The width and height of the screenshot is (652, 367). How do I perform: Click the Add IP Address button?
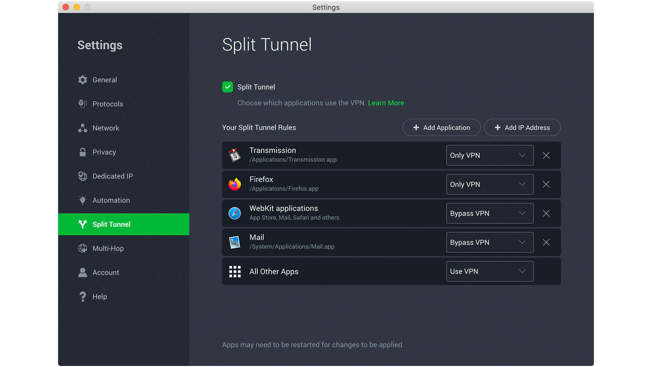(522, 127)
